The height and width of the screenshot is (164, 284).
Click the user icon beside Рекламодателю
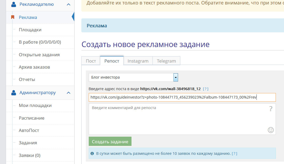click(14, 4)
